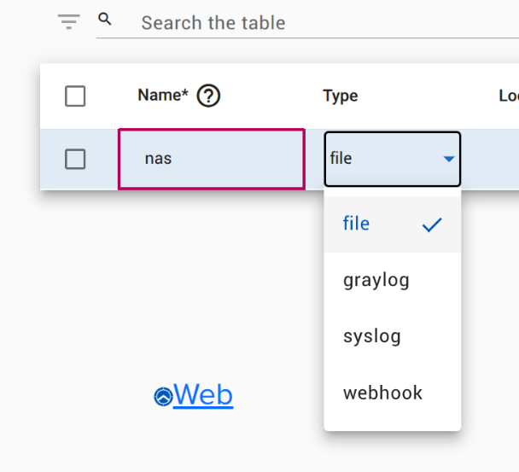Toggle the select-all checkbox in header
The image size is (519, 472).
click(75, 96)
